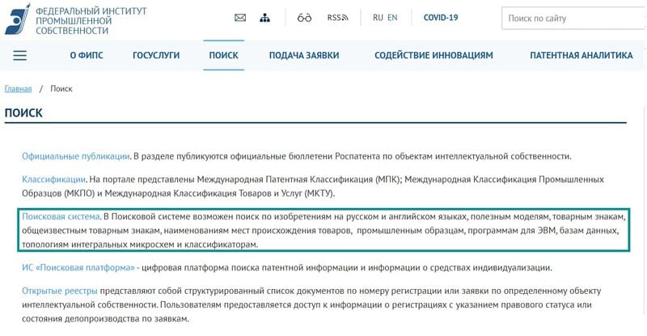Open the ПОДАЧА ЗАЯВКИ menu
This screenshot has width=647, height=336.
[304, 55]
